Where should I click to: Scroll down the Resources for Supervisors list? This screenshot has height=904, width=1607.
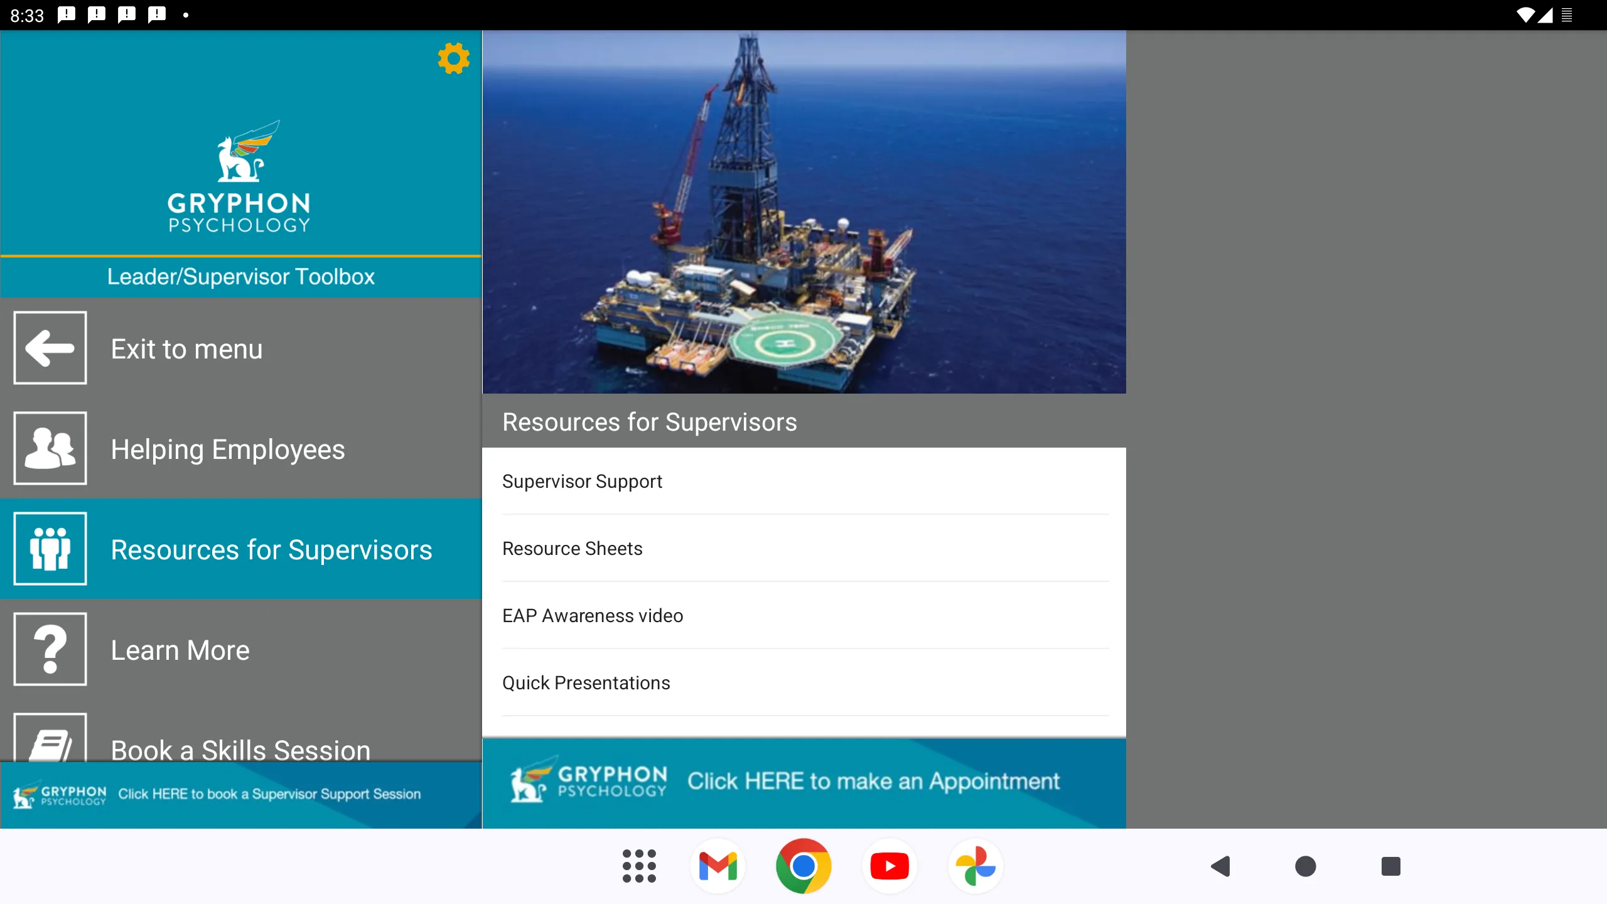point(803,585)
